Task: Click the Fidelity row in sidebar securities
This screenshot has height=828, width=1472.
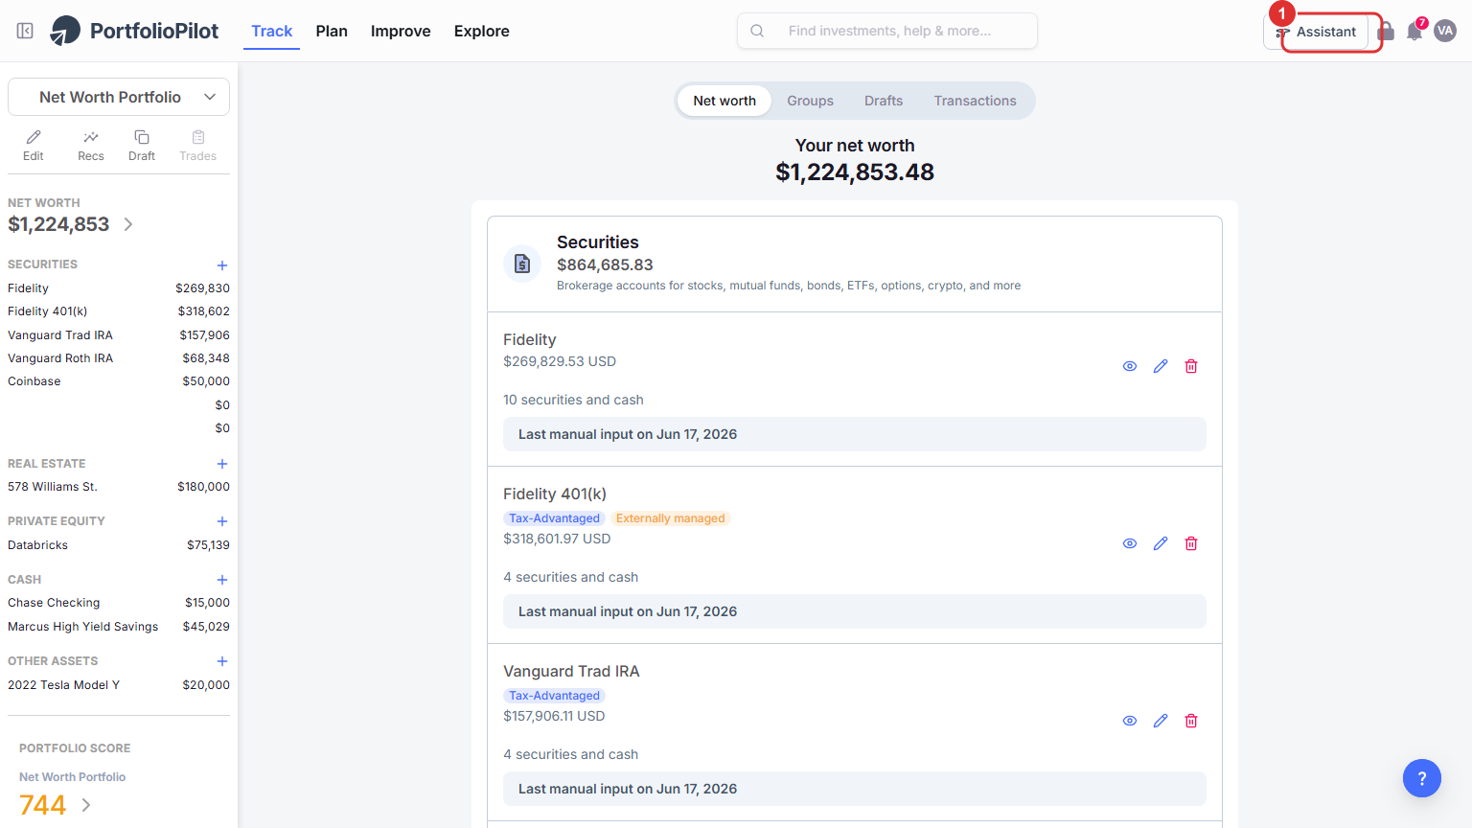Action: tap(119, 288)
